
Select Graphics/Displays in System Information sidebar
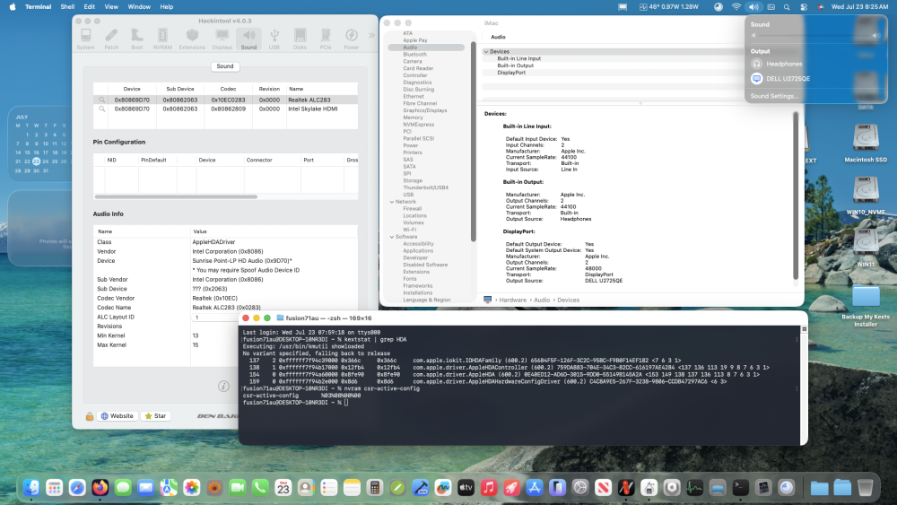click(425, 110)
